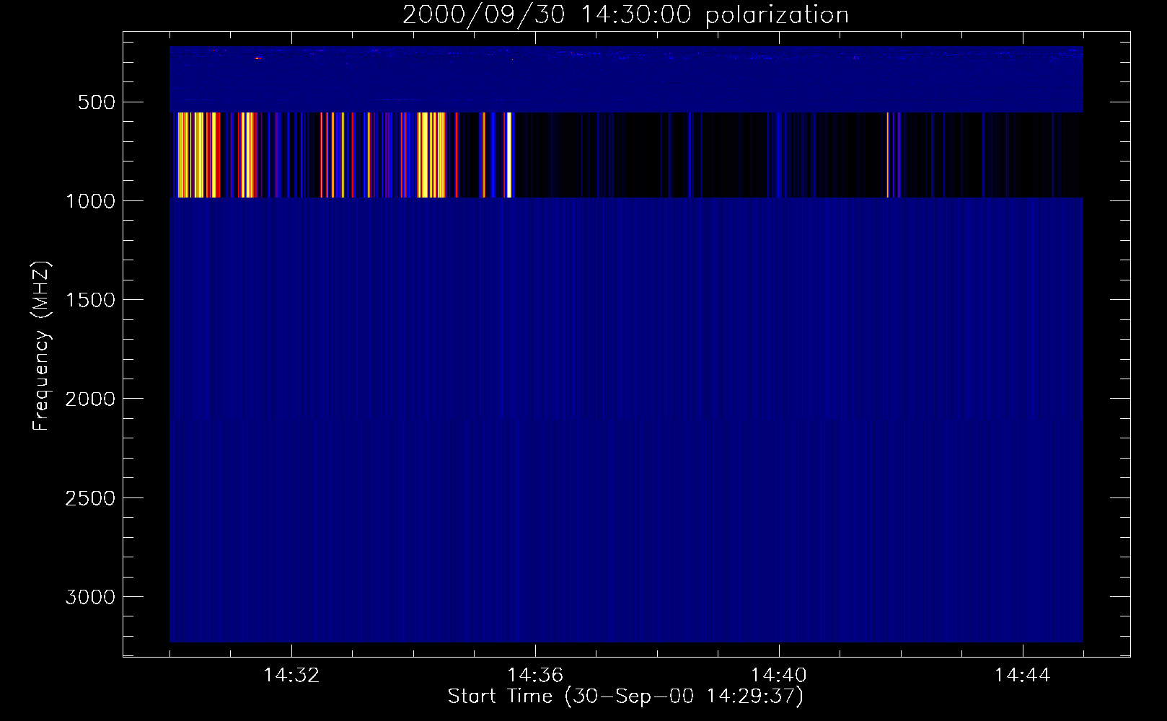Click the 1000 frequency tick label
1167x721 pixels.
90,201
